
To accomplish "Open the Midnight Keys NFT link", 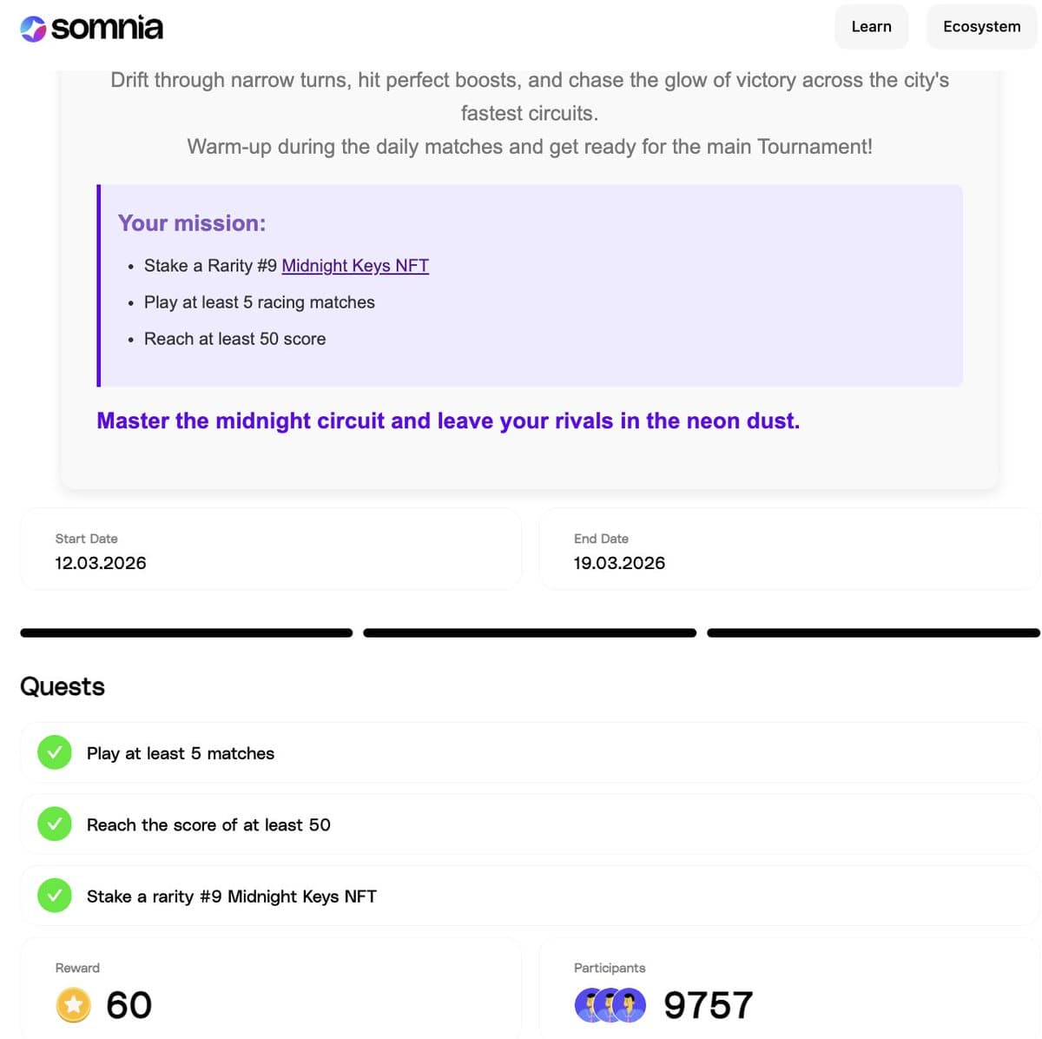I will (x=355, y=266).
